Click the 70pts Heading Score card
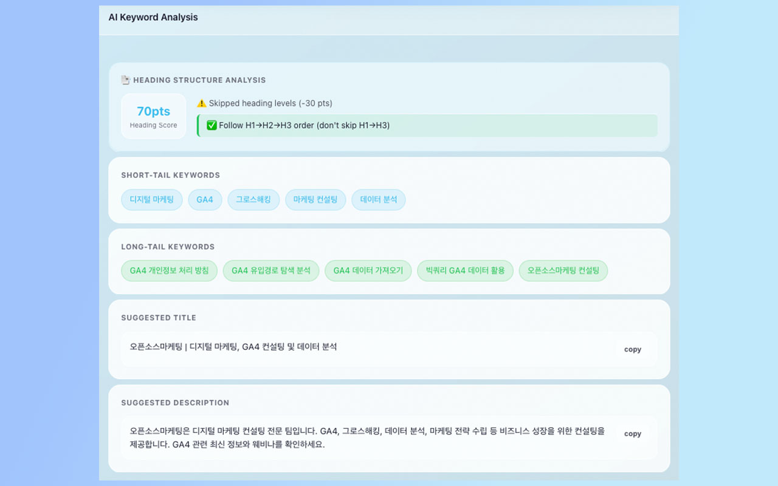Screen dimensions: 778x486 (153, 116)
